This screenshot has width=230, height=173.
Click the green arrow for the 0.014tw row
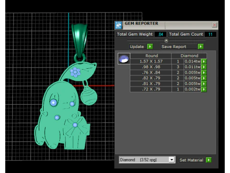click(204, 62)
